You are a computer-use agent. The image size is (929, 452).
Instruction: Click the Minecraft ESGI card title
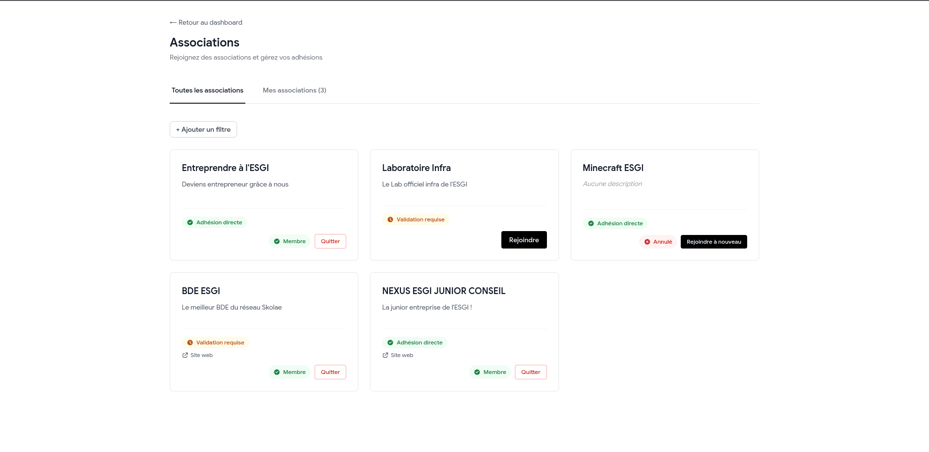(x=613, y=168)
